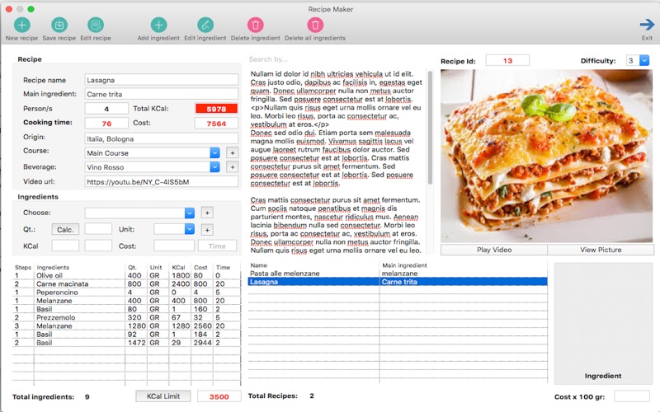Click the New recipe toolbar icon
Screen dimensions: 660x412
coord(22,26)
